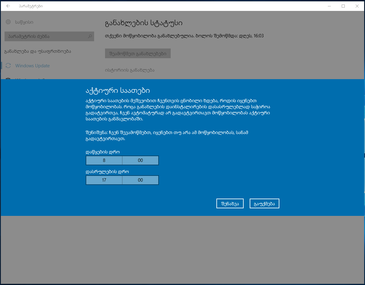Minimize the პარამეტრები window
This screenshot has height=285, width=365.
point(329,6)
